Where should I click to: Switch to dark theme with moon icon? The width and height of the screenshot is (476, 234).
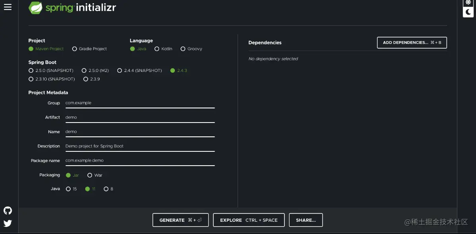click(x=468, y=12)
